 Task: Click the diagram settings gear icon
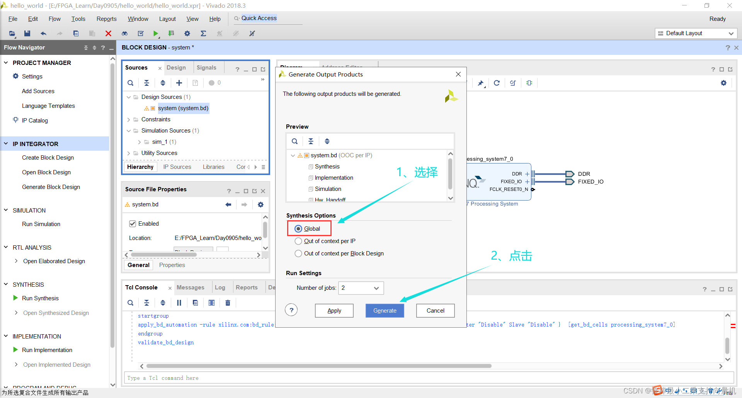723,83
